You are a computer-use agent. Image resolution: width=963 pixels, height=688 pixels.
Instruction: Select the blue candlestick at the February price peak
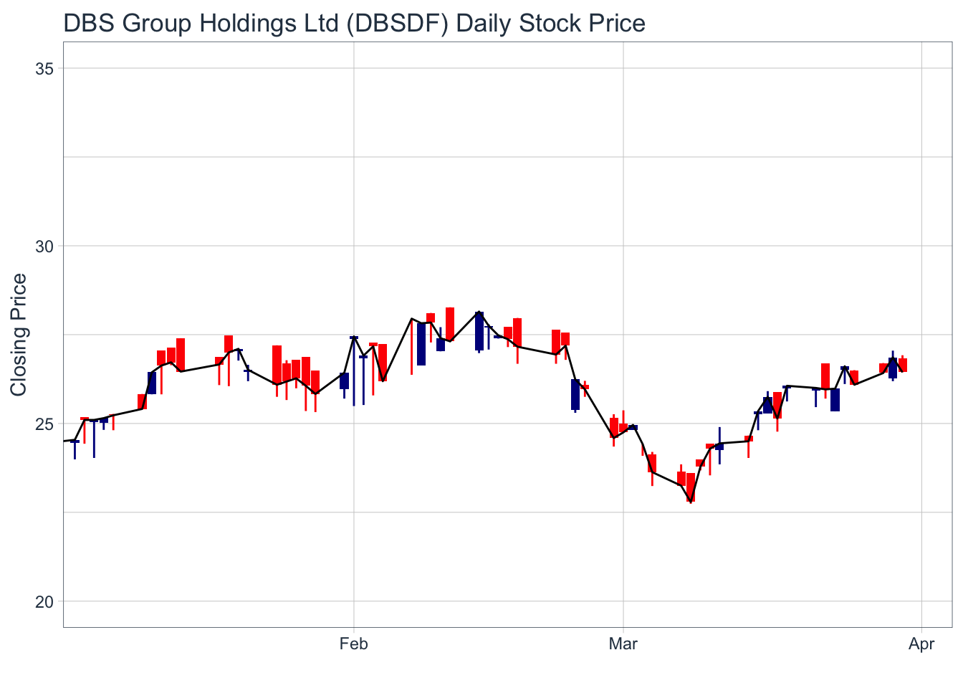(479, 331)
